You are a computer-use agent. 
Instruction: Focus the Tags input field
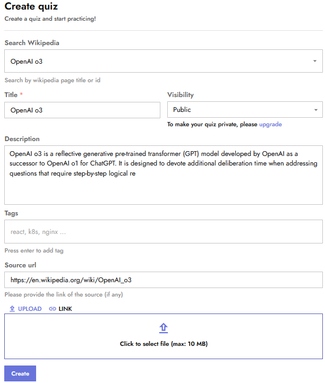164,232
